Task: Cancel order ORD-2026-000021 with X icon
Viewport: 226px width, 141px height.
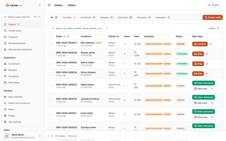Action: (x=212, y=117)
